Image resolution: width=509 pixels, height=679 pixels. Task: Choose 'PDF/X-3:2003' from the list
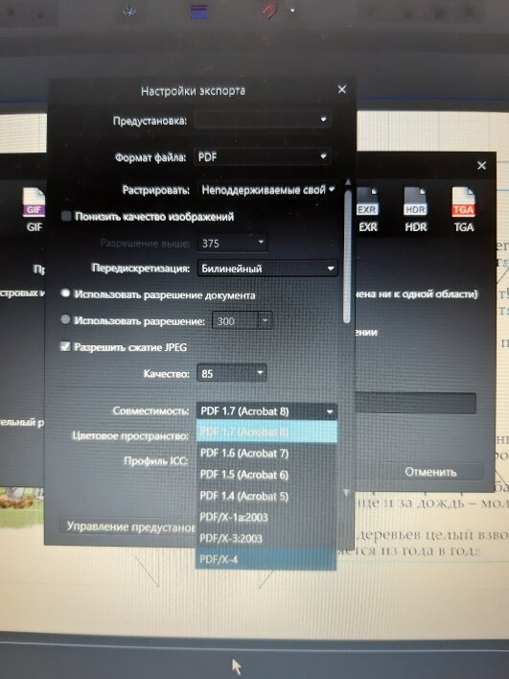click(x=266, y=538)
